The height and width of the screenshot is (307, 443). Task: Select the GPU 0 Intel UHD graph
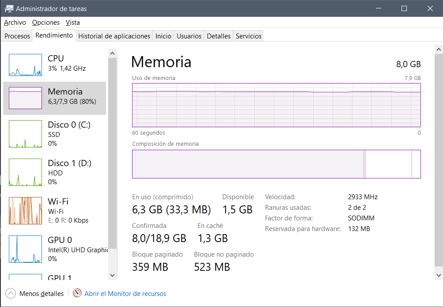[26, 249]
